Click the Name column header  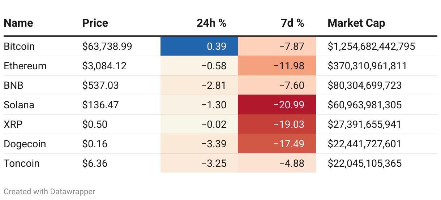tap(18, 23)
